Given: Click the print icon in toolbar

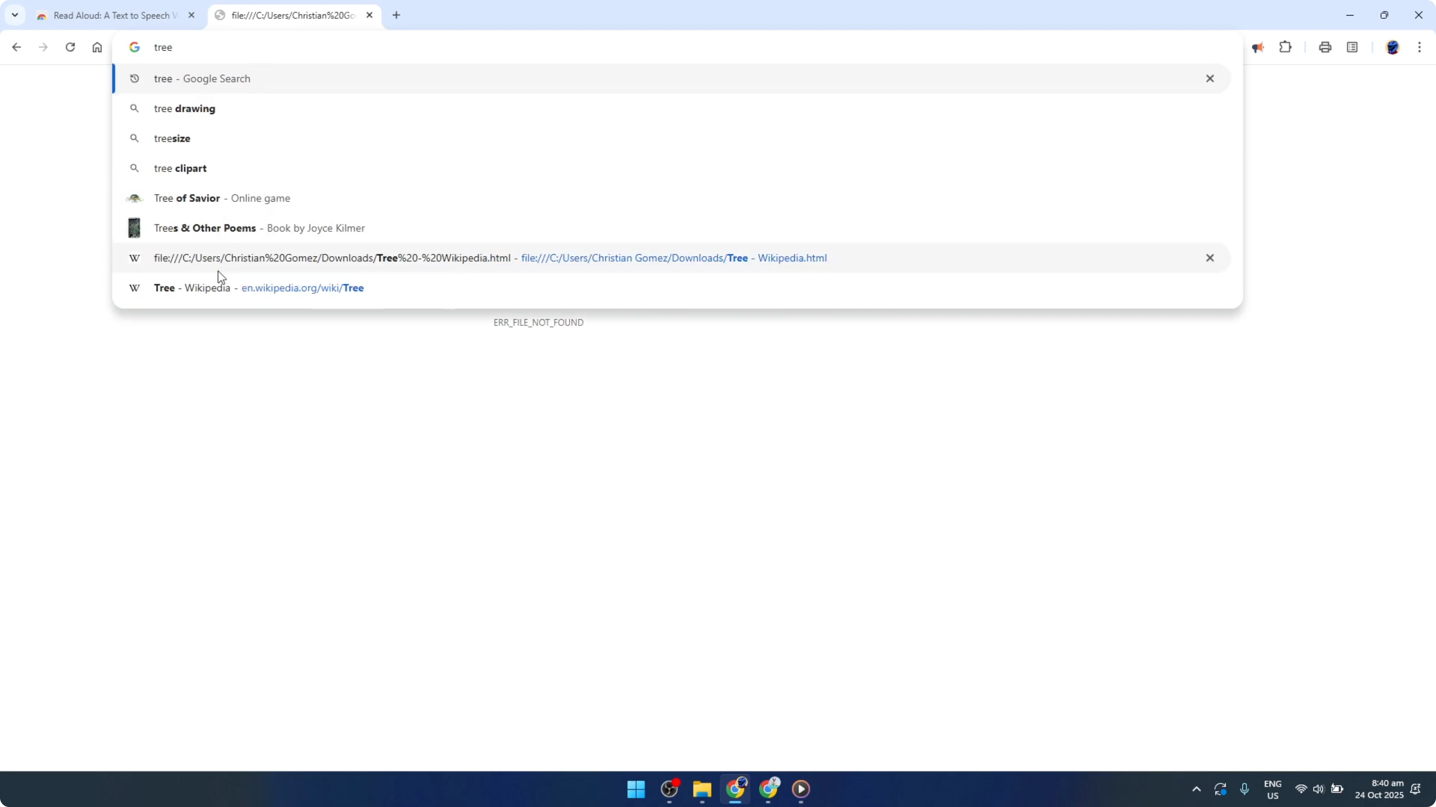Looking at the screenshot, I should [x=1325, y=47].
